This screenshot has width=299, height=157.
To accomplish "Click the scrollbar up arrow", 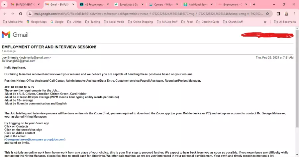I will 297,28.
